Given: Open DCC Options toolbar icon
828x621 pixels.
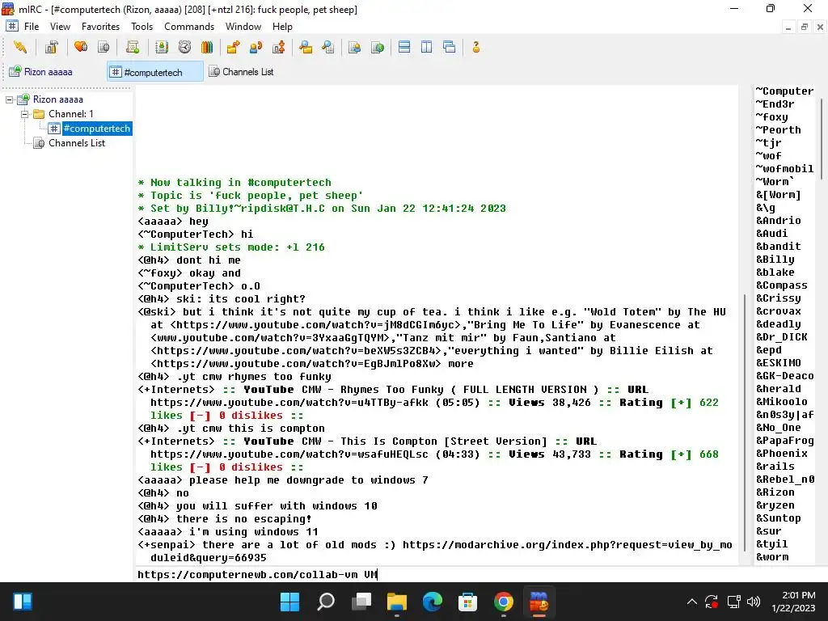Looking at the screenshot, I should [x=279, y=48].
